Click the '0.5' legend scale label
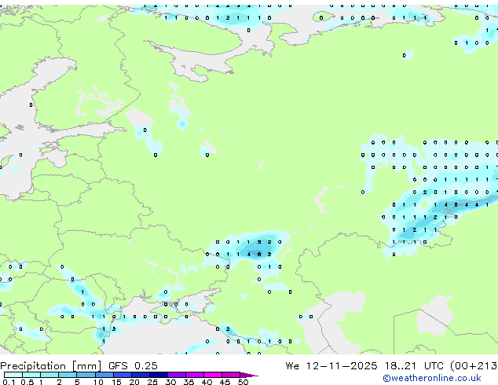The image size is (498, 385). [x=27, y=382]
